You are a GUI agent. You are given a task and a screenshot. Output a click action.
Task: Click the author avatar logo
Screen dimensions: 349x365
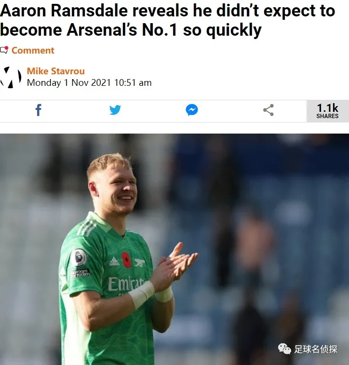[x=11, y=77]
